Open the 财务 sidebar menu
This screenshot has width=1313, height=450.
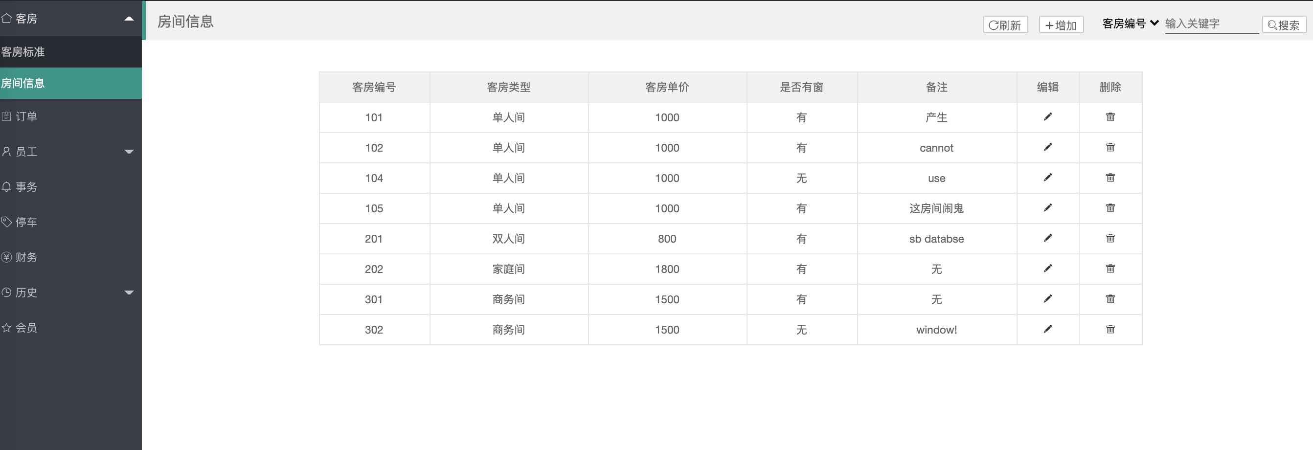click(x=71, y=257)
